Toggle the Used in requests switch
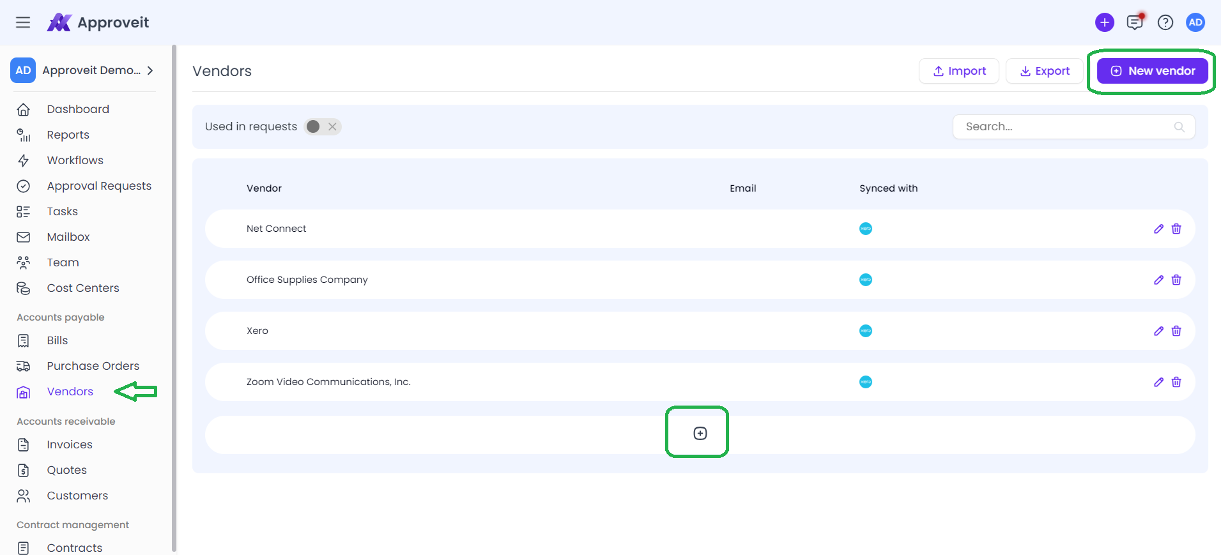This screenshot has height=555, width=1221. pos(323,126)
